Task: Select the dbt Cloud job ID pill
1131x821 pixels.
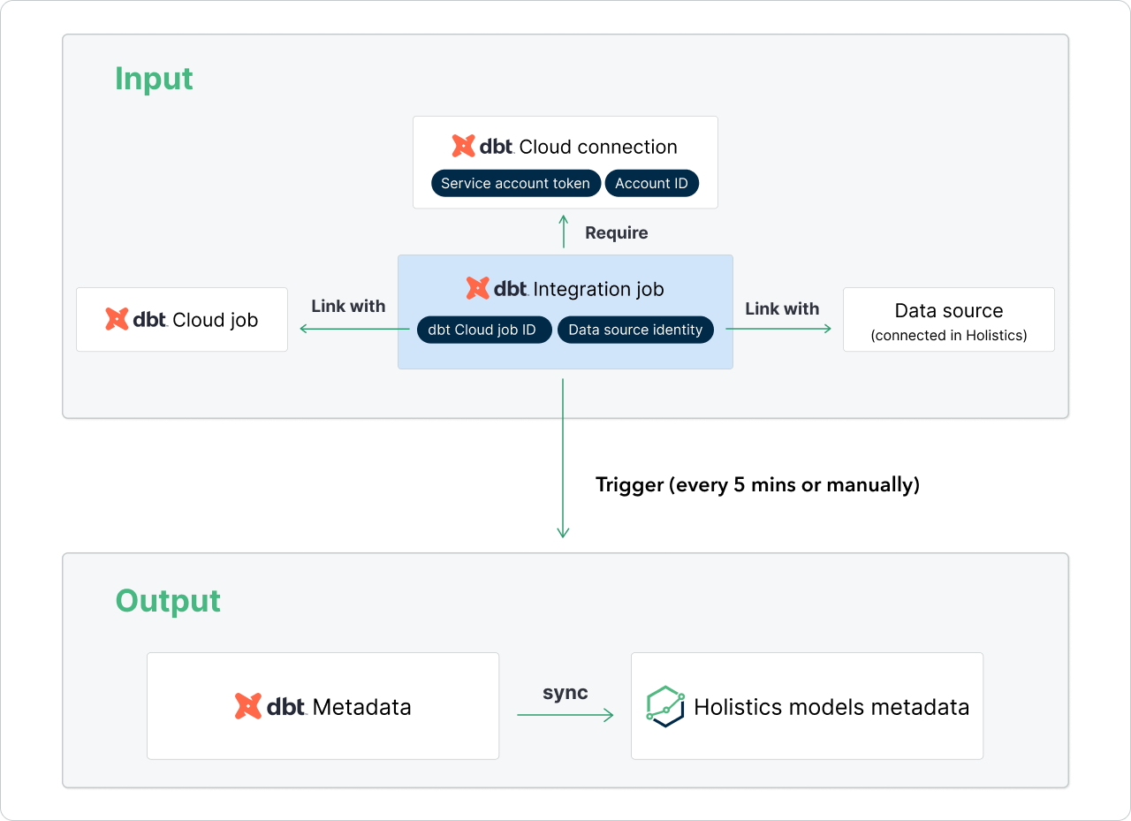Action: coord(482,330)
